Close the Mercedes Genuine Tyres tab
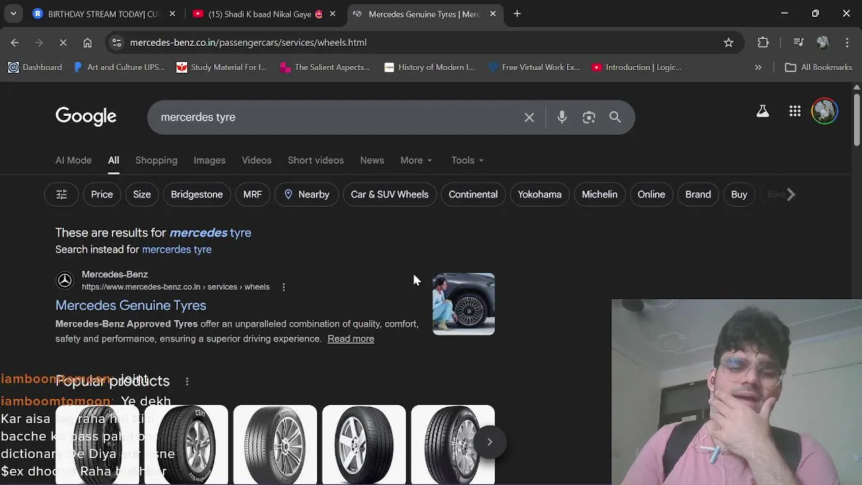862x485 pixels. [493, 13]
